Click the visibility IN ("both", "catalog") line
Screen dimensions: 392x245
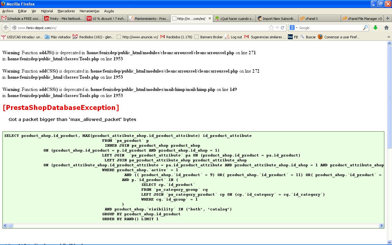pyautogui.click(x=168, y=209)
